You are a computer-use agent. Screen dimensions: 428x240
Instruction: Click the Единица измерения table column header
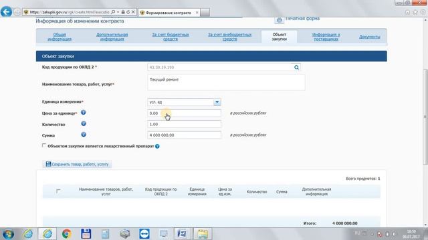pos(197,191)
